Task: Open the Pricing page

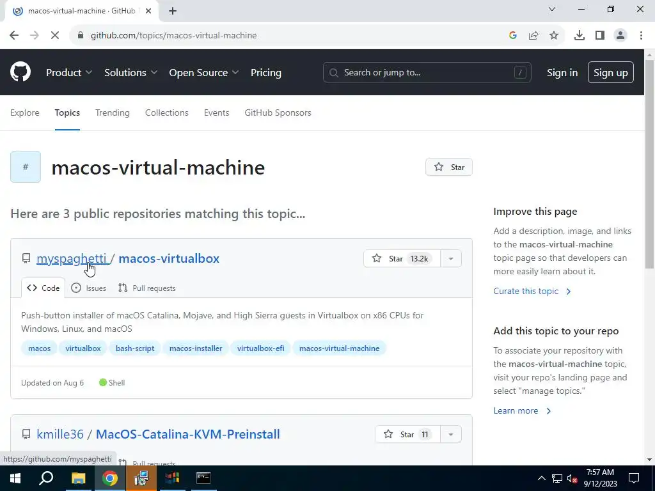Action: (265, 73)
